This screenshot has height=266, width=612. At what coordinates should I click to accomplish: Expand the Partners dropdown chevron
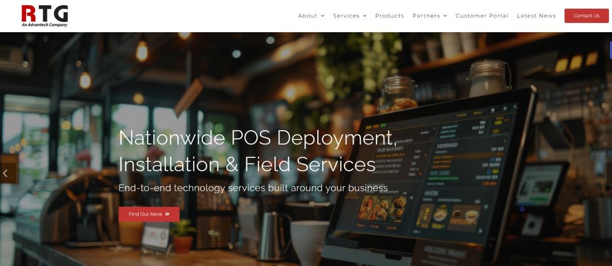tap(445, 16)
